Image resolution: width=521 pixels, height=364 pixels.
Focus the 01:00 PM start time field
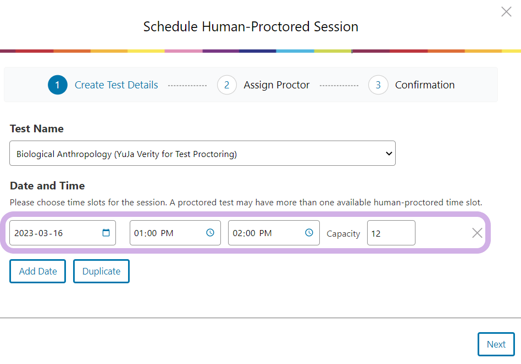tap(175, 233)
